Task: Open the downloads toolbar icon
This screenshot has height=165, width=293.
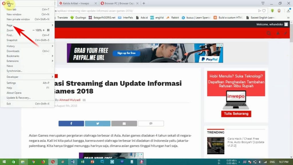Action: pyautogui.click(x=288, y=11)
